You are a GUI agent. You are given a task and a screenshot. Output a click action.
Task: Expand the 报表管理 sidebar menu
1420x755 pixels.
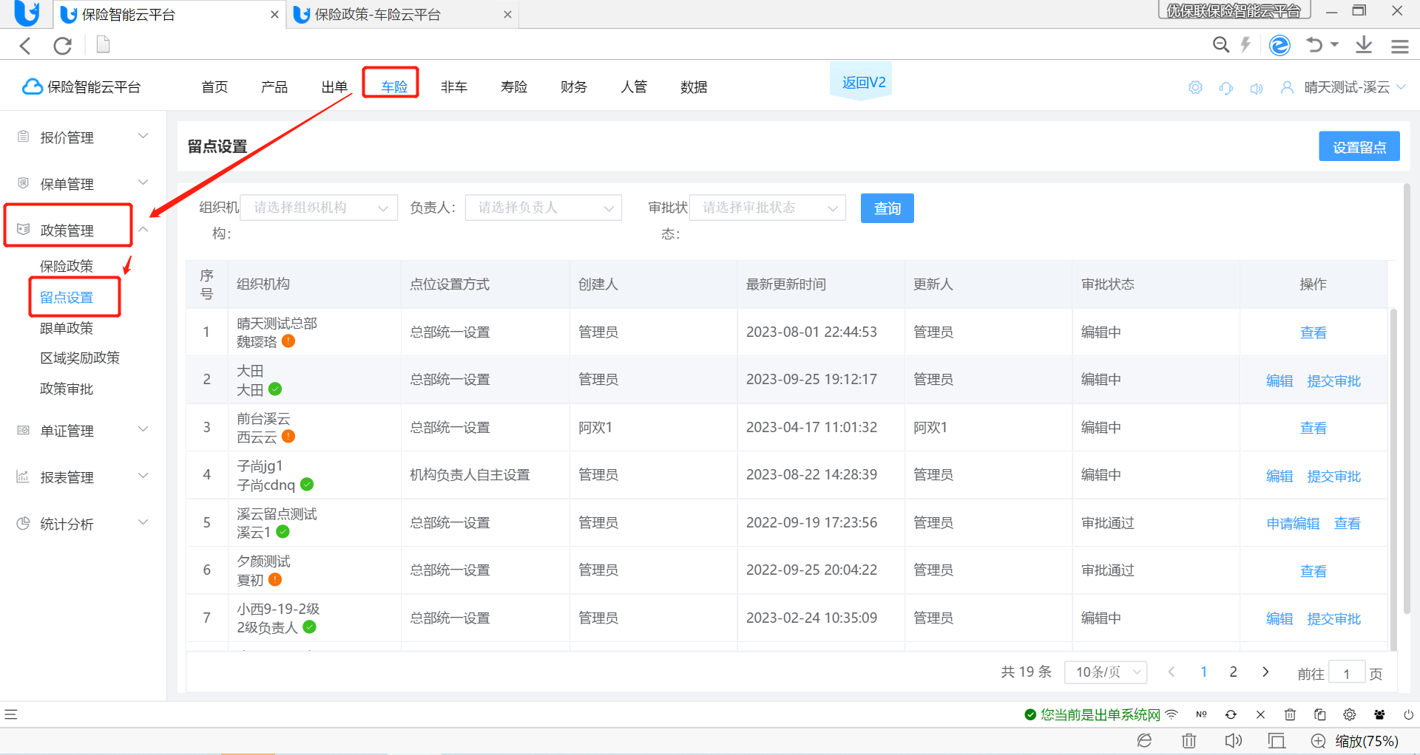(83, 476)
